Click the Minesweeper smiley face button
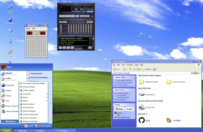The width and height of the screenshot is (203, 132). 37,33
